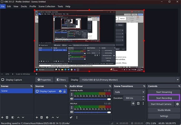This screenshot has height=125, width=181.
Task: Add a new scene transition with the plus
Action: coord(133,103)
